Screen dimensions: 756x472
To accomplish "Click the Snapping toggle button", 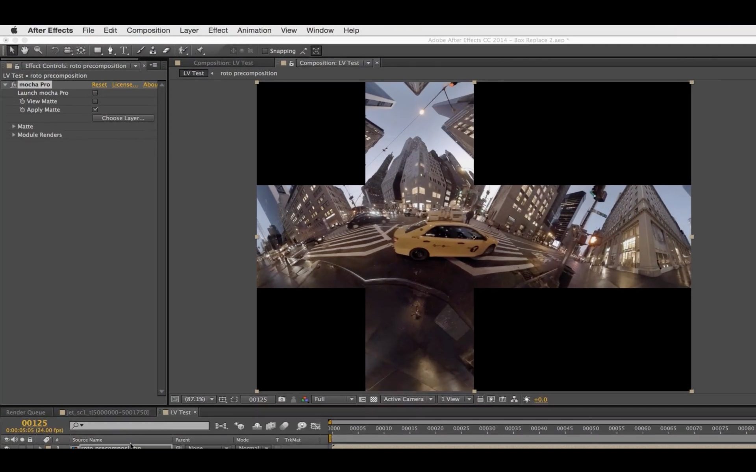I will tap(265, 50).
